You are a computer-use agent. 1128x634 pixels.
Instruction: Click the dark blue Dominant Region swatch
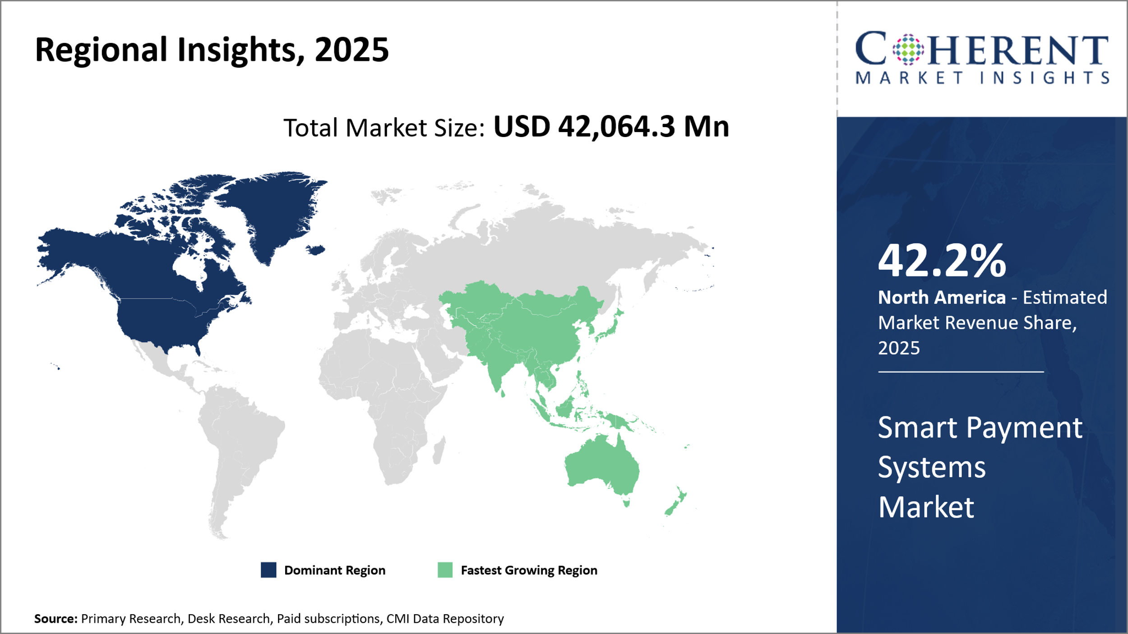click(268, 570)
